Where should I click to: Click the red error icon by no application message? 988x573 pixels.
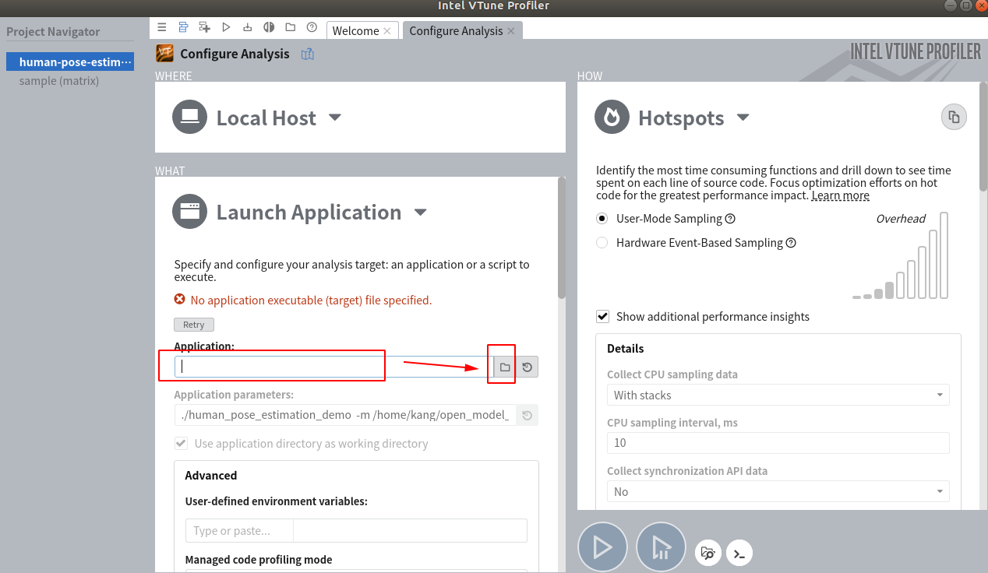pos(180,300)
